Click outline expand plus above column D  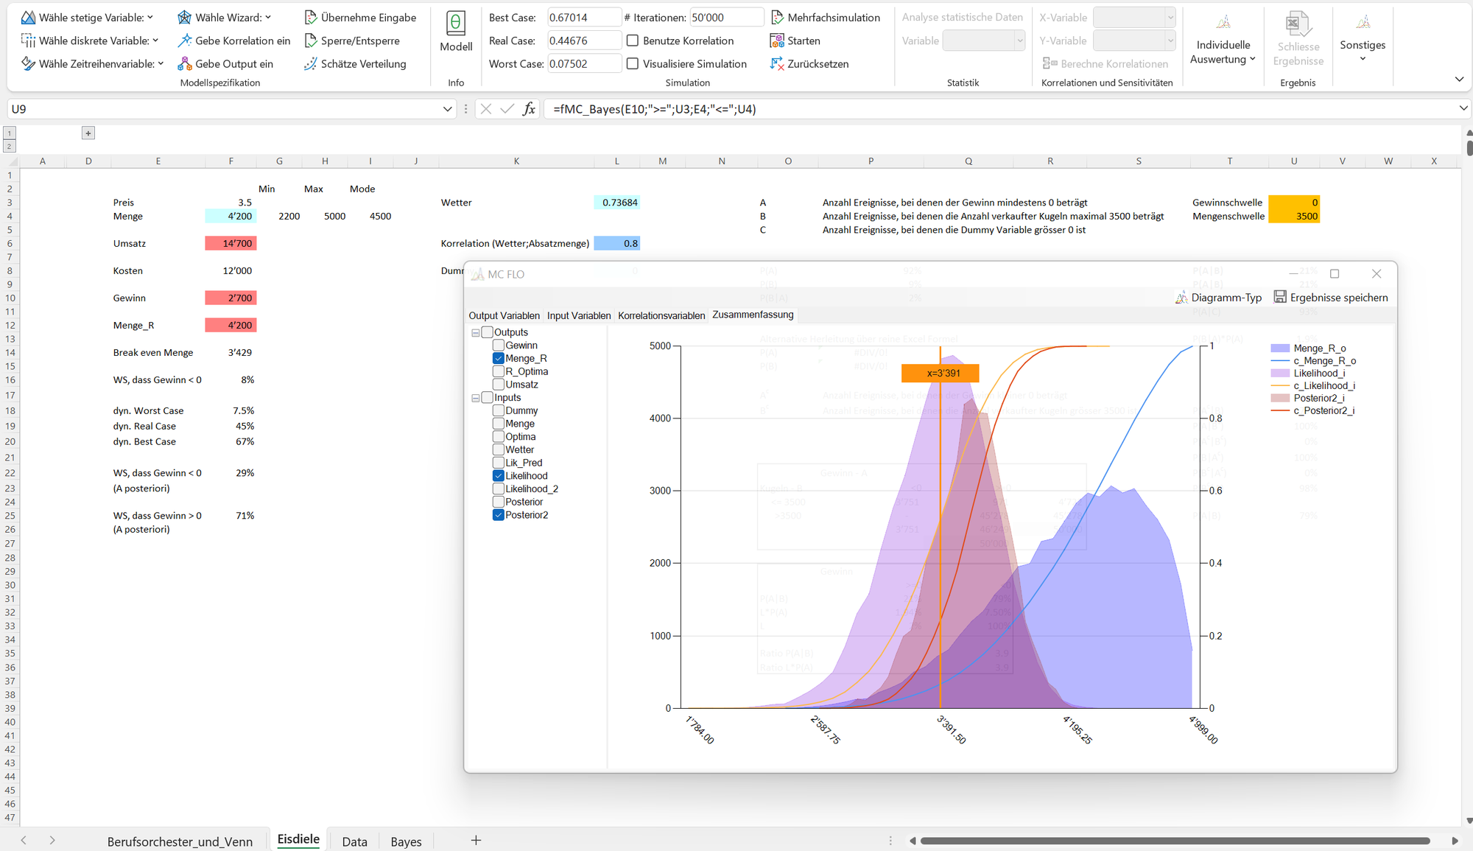pos(88,133)
